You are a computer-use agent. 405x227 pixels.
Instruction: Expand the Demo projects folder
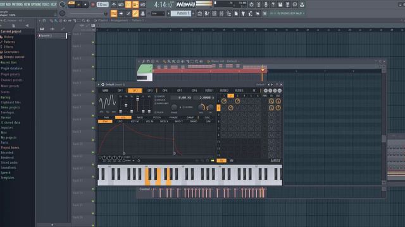pos(10,107)
